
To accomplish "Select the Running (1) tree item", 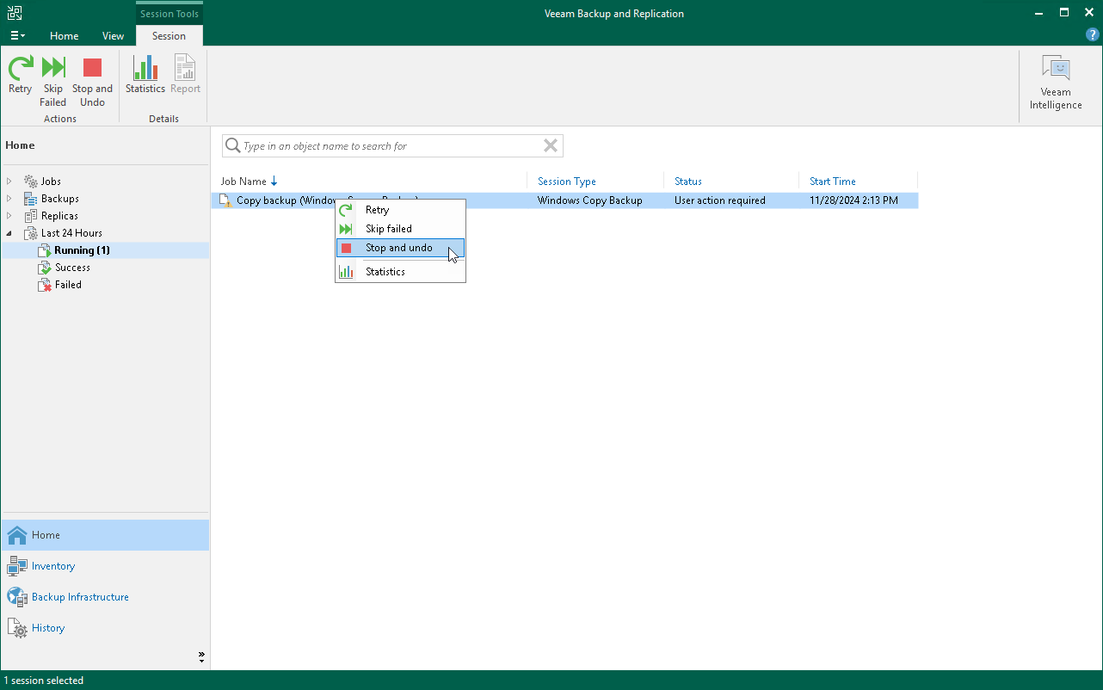I will click(82, 250).
